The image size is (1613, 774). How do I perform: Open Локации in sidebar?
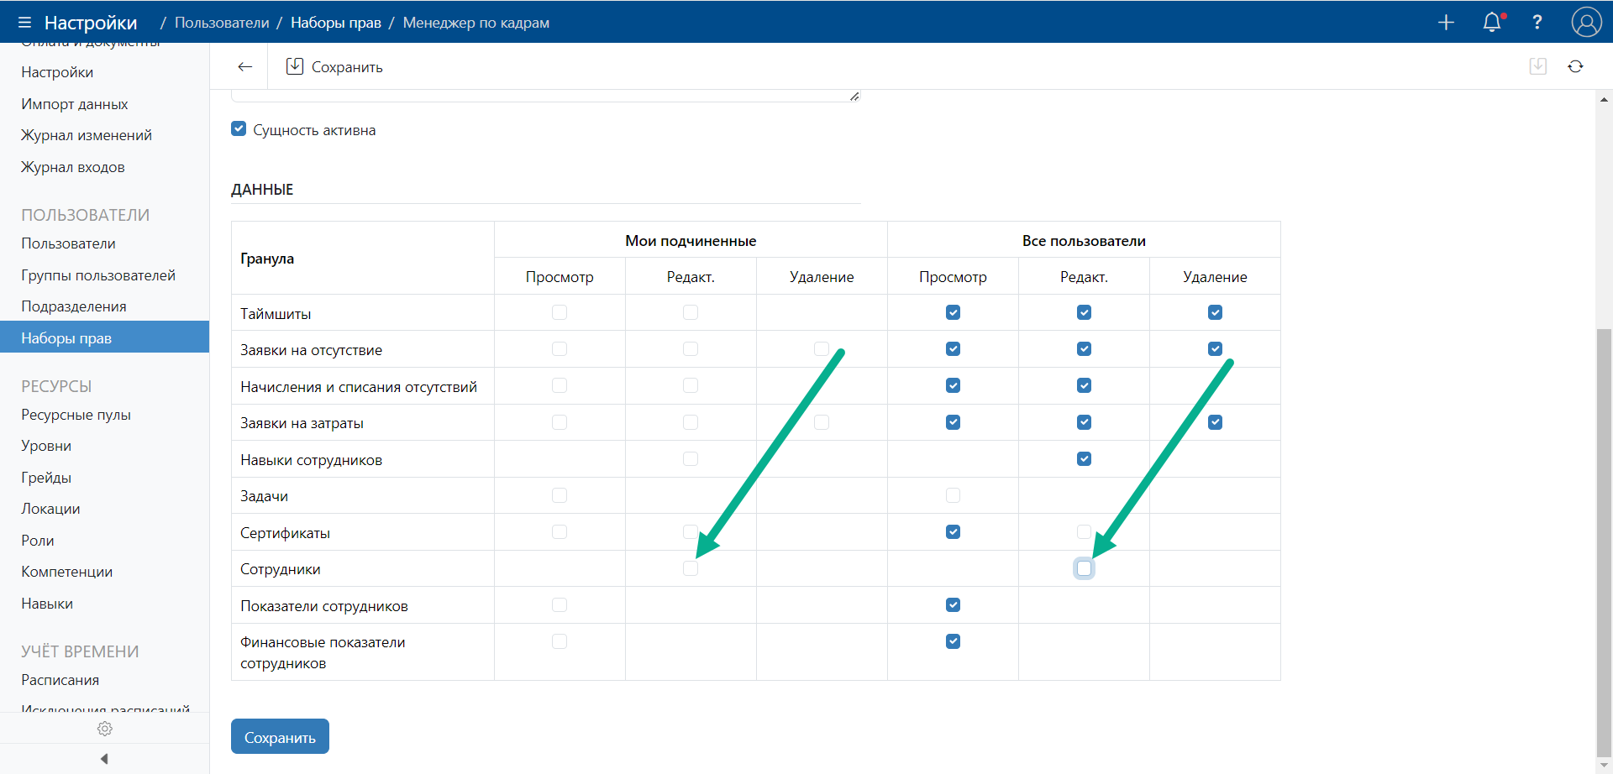coord(51,509)
